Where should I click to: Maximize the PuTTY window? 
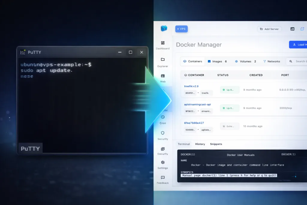coord(130,52)
